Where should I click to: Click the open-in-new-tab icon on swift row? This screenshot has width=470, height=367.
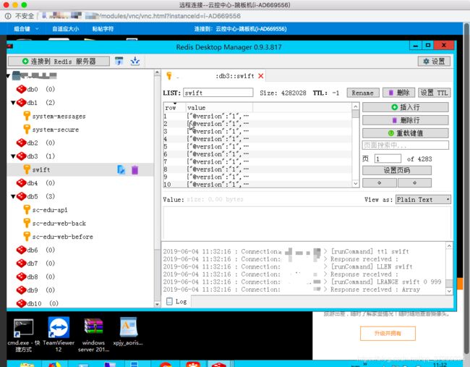121,170
